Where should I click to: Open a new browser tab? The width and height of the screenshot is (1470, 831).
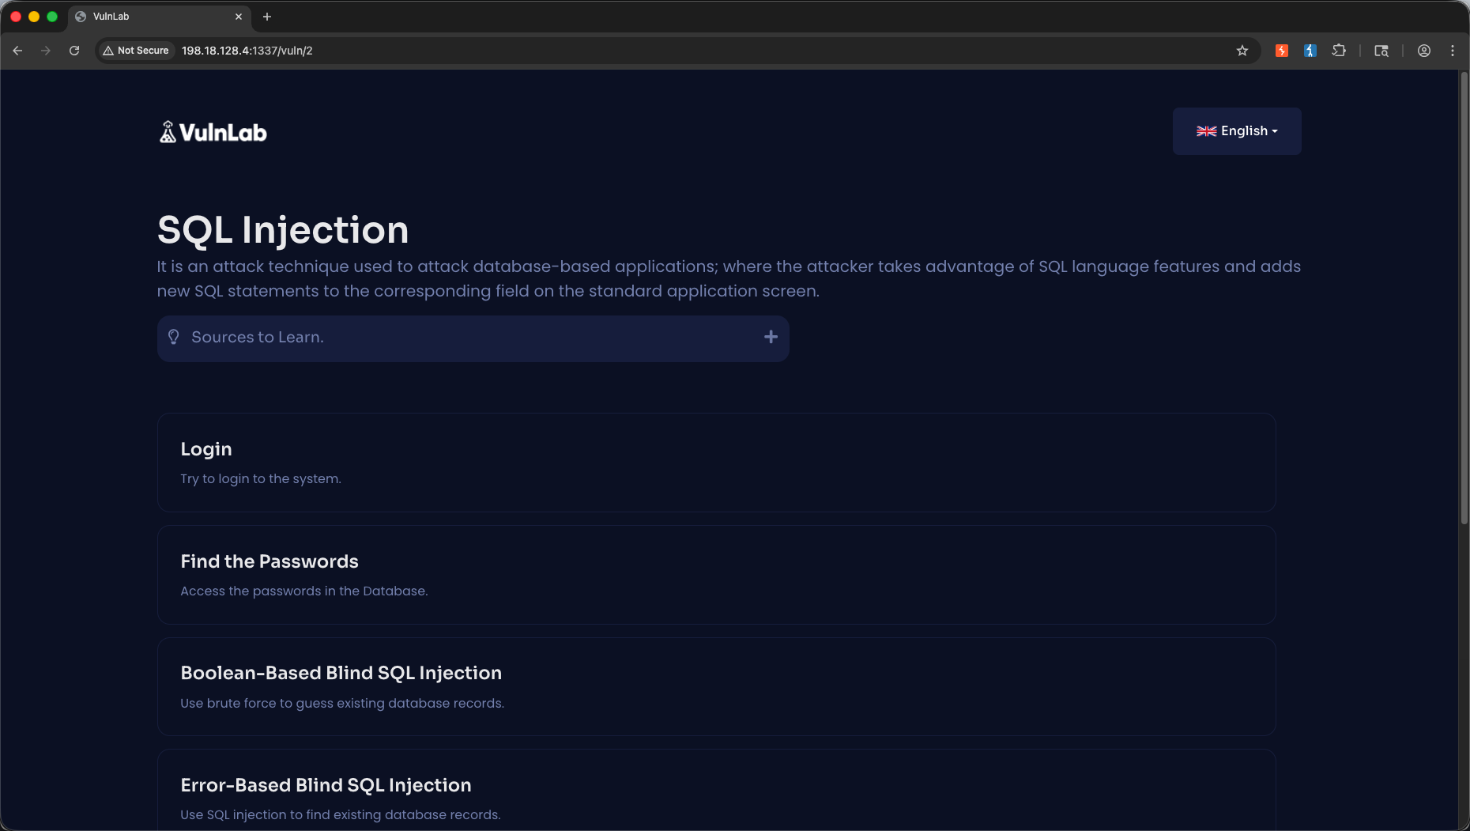[267, 17]
